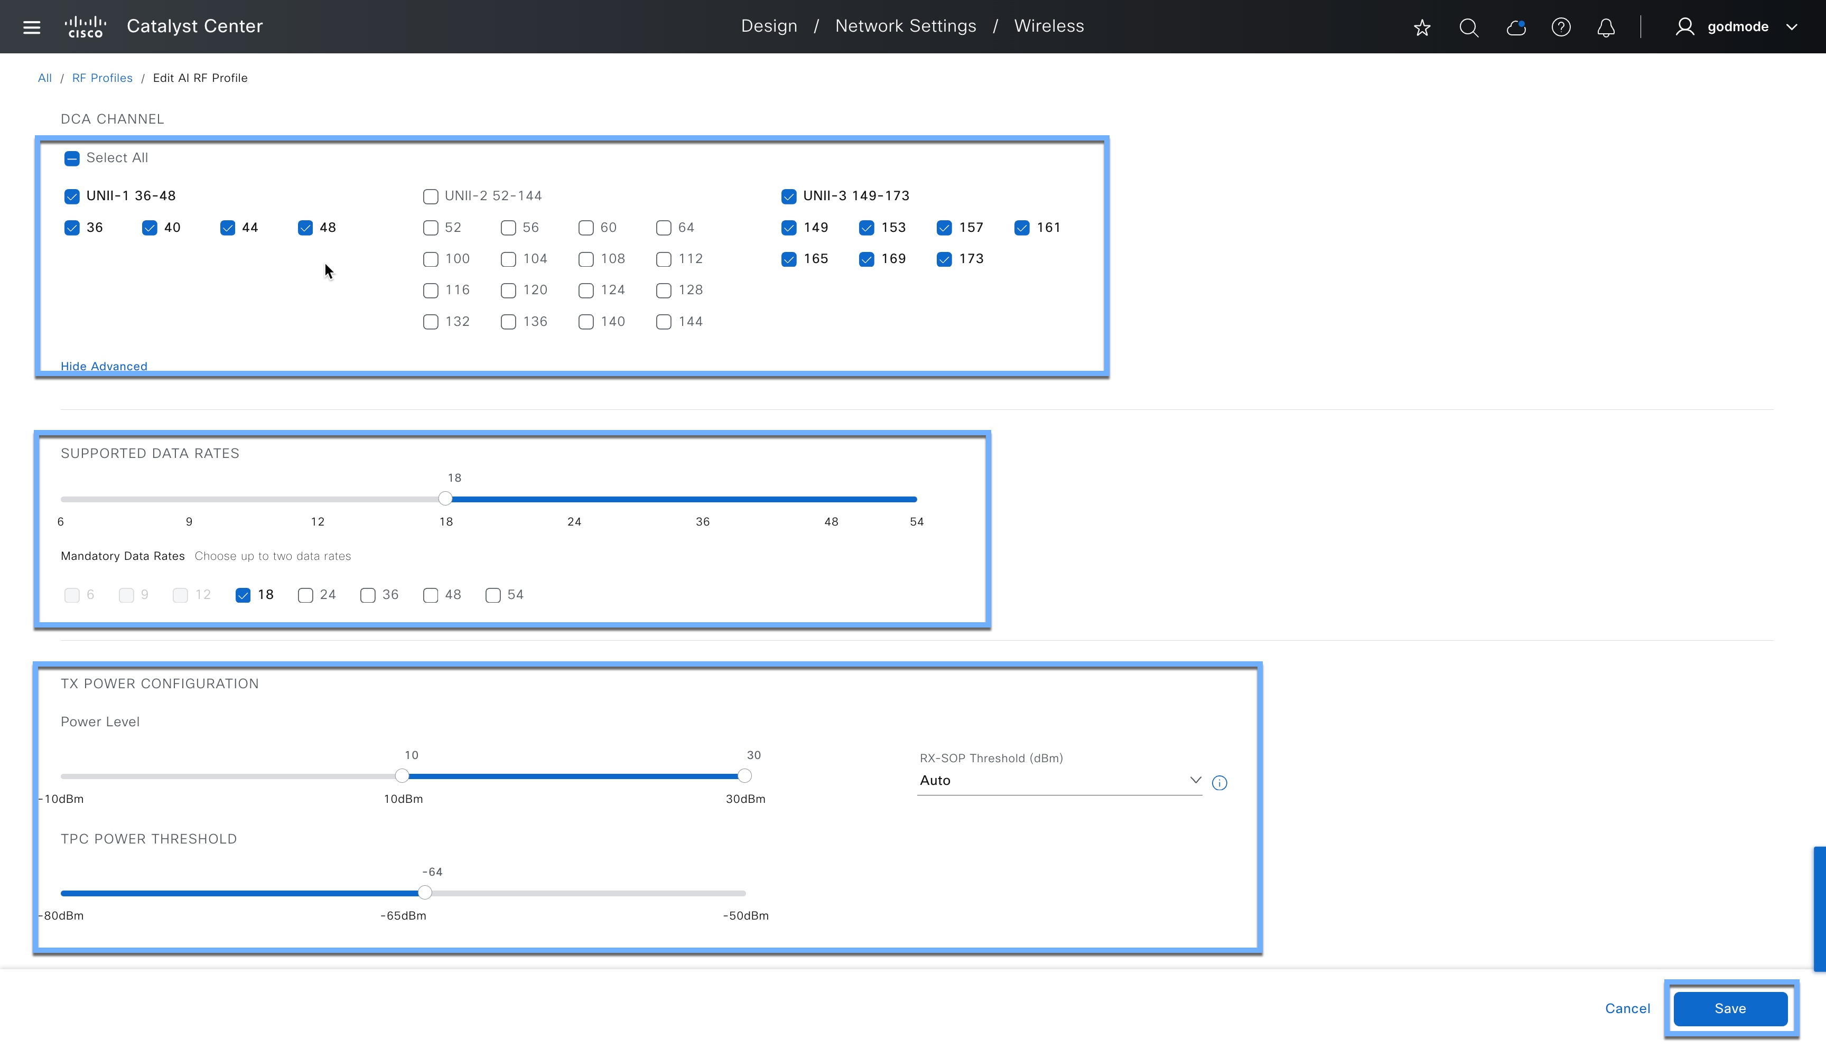Image resolution: width=1826 pixels, height=1049 pixels.
Task: Open the Design menu item
Action: click(768, 26)
